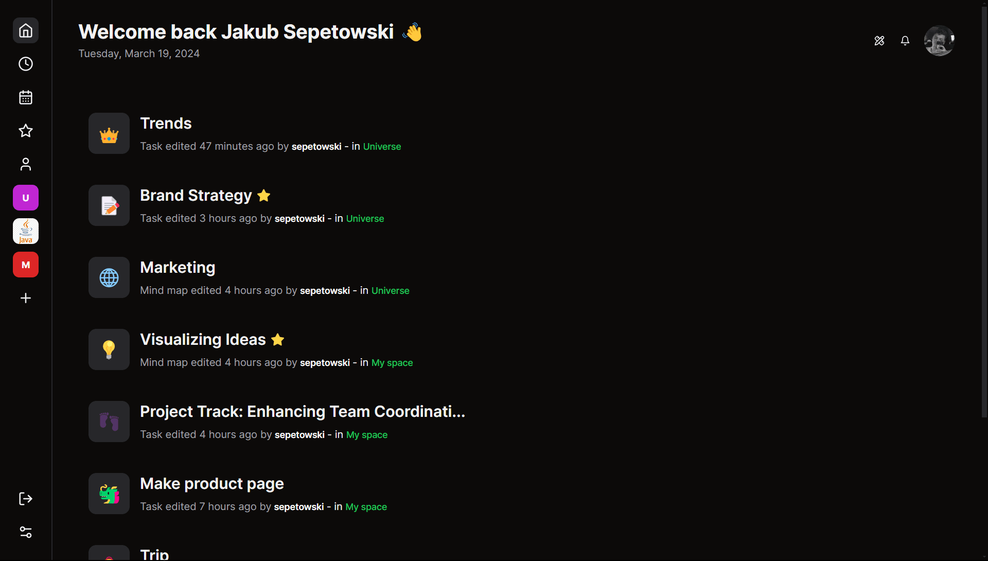Image resolution: width=988 pixels, height=561 pixels.
Task: Click the Java workspace icon in sidebar
Action: pyautogui.click(x=26, y=231)
